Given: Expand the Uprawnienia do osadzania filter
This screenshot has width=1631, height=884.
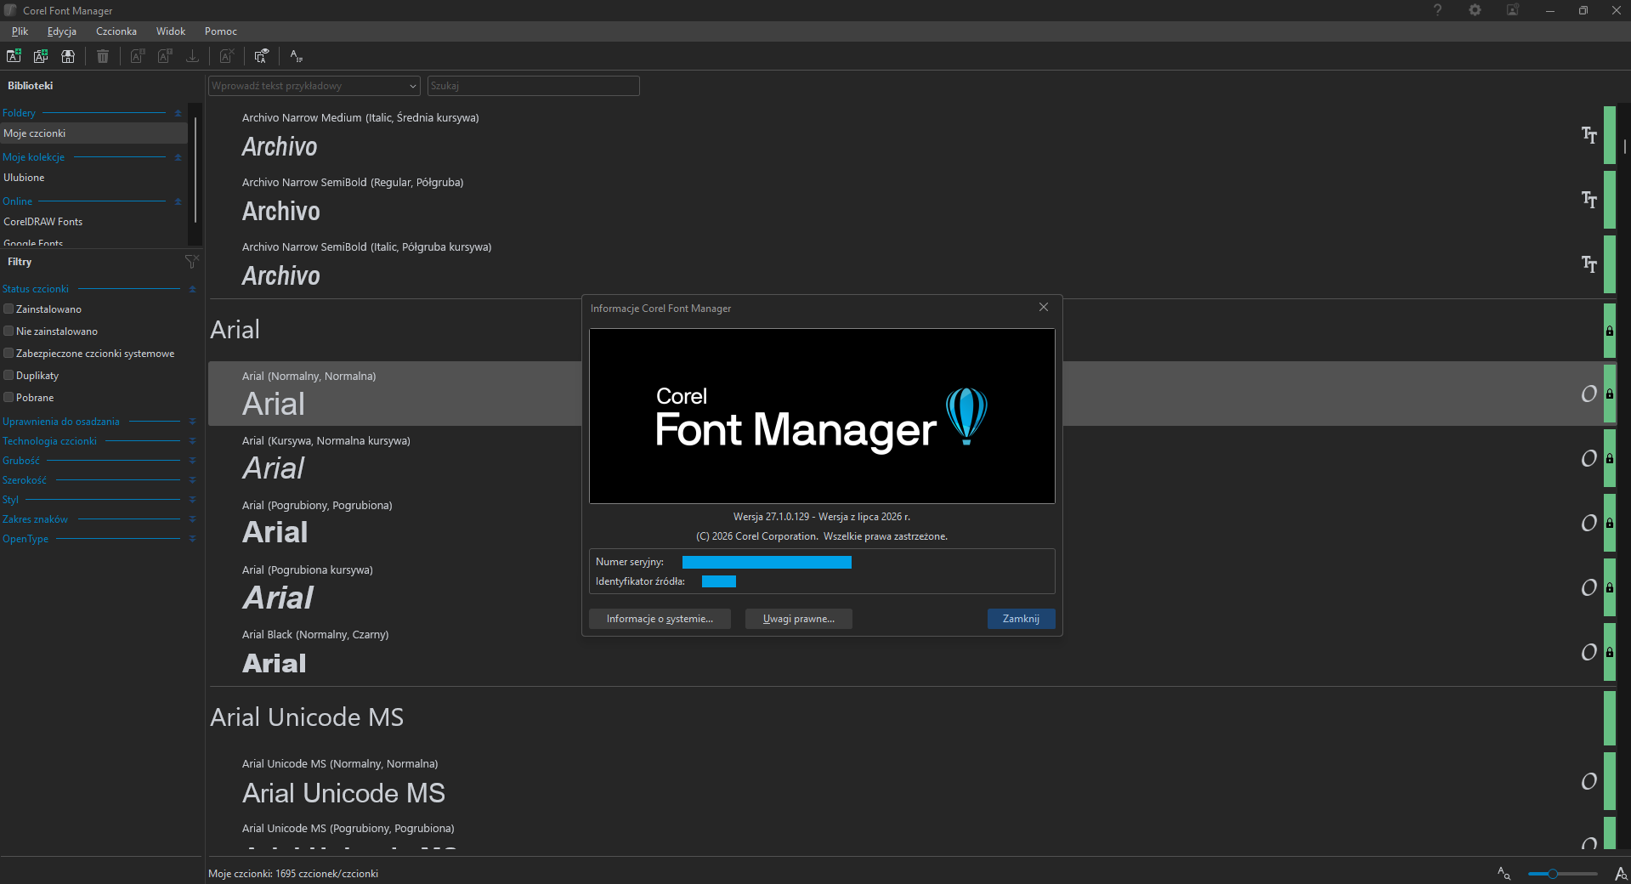Looking at the screenshot, I should [x=192, y=422].
